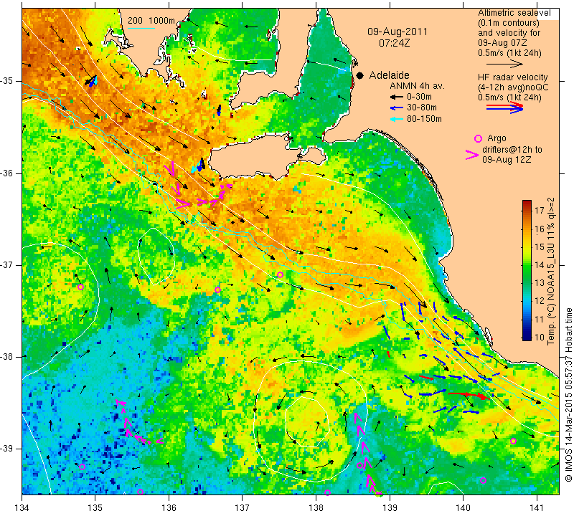Click the Altimetric sealevel legend text

tap(514, 13)
